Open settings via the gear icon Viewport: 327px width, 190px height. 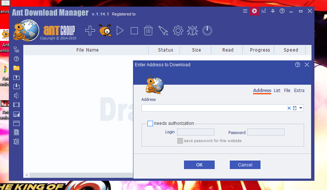pos(178,31)
